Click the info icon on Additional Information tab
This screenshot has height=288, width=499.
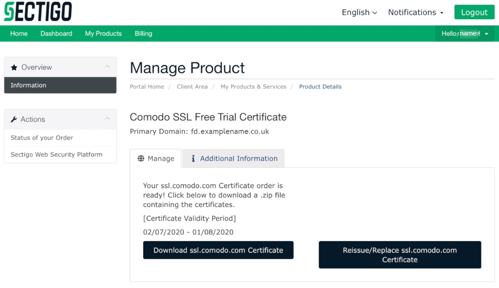click(x=193, y=158)
